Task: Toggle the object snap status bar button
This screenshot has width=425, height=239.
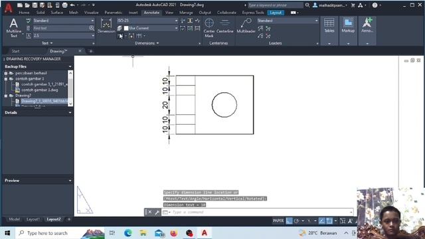Action: (329, 221)
